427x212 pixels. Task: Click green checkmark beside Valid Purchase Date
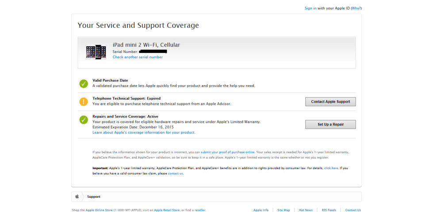pyautogui.click(x=84, y=83)
